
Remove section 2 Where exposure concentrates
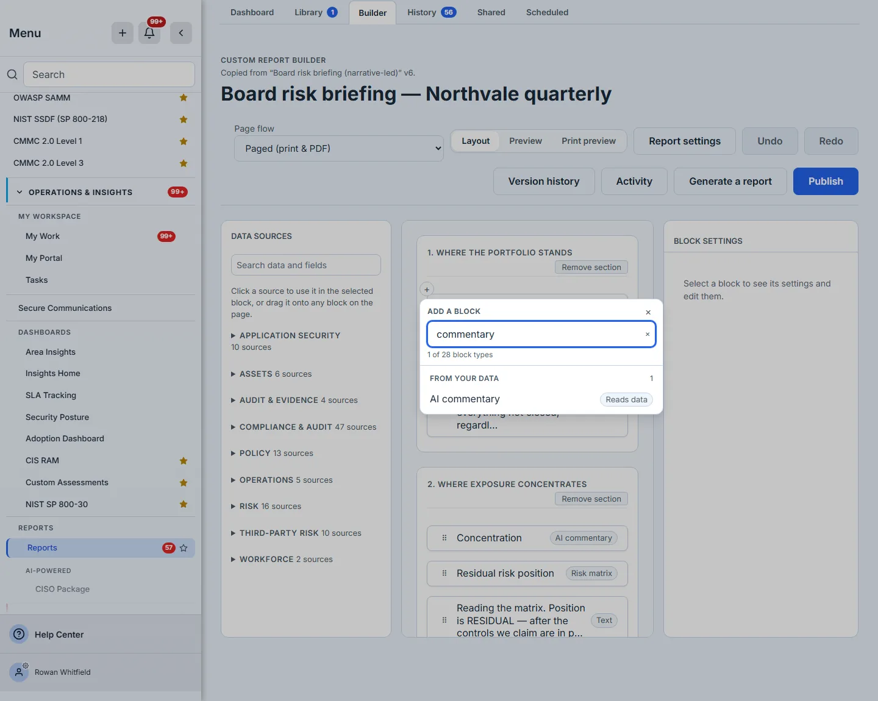coord(591,499)
